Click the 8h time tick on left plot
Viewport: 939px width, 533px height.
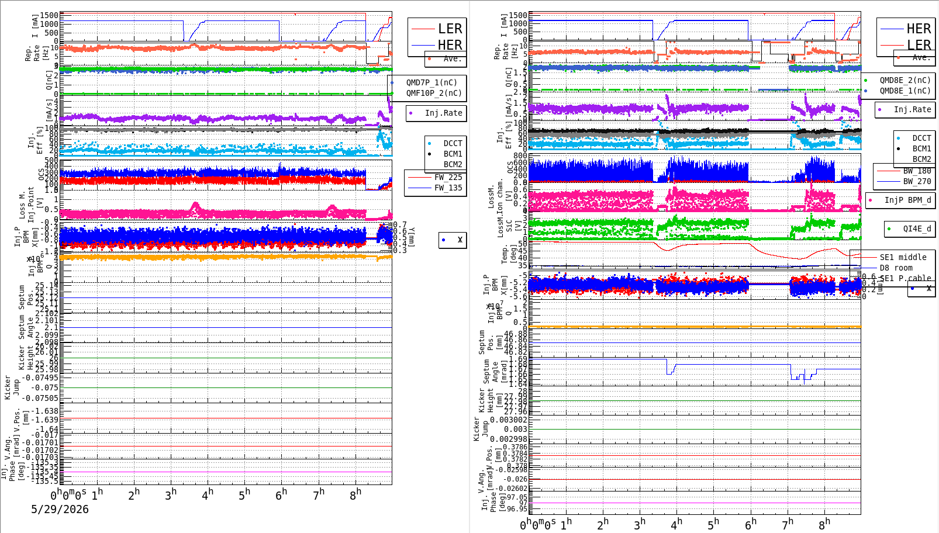[355, 494]
